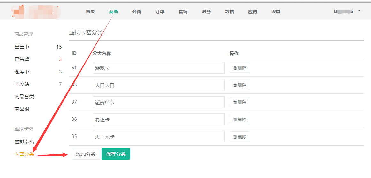Expand the user account dropdown arrow
Image resolution: width=371 pixels, height=178 pixels.
point(359,11)
